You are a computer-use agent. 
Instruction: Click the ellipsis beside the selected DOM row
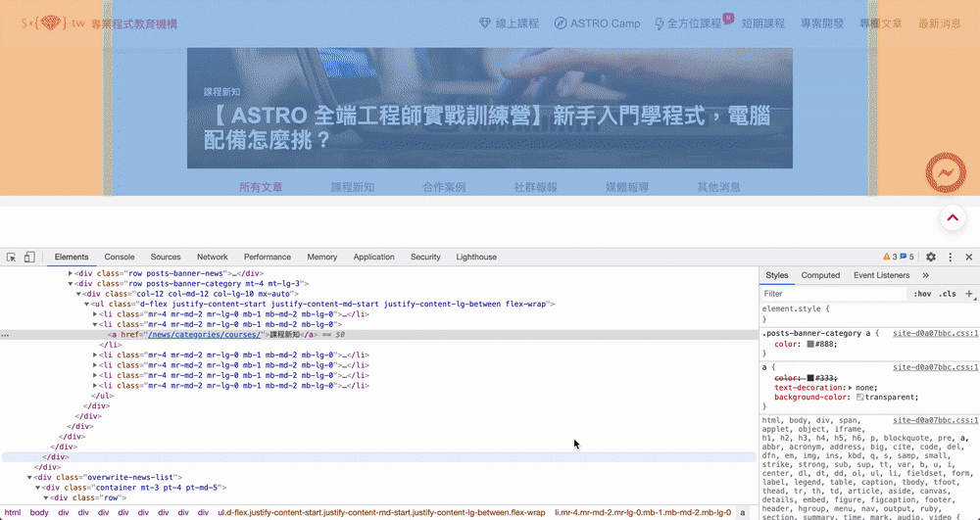tap(5, 335)
